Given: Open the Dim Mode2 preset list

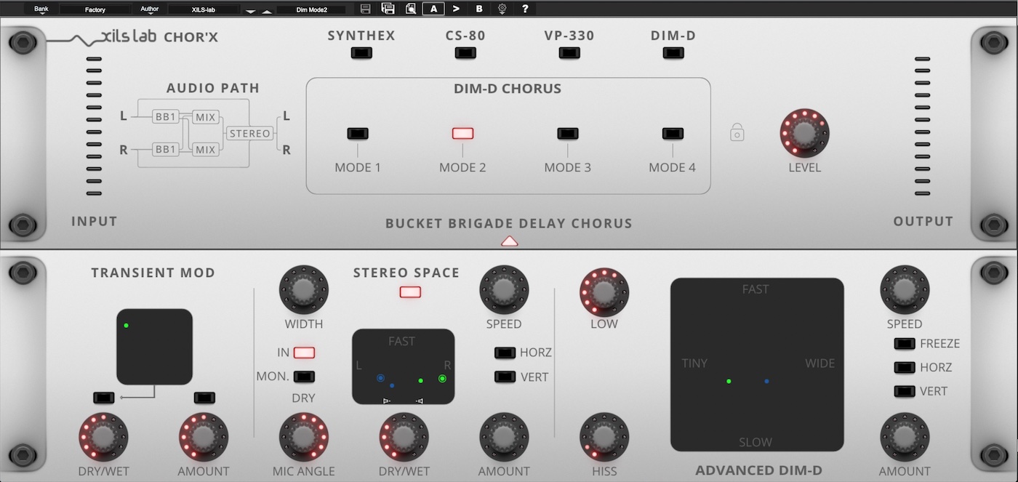Looking at the screenshot, I should coord(311,9).
